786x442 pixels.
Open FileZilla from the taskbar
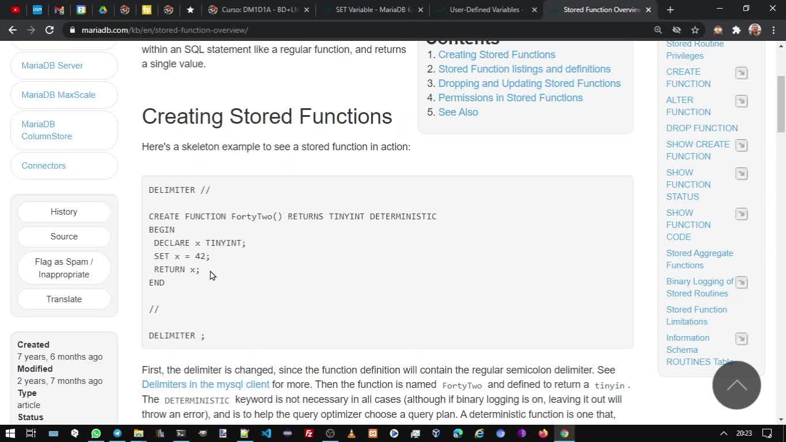click(x=309, y=433)
